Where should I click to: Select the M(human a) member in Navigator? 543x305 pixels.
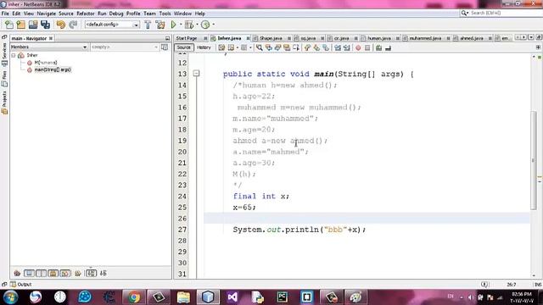coord(45,63)
